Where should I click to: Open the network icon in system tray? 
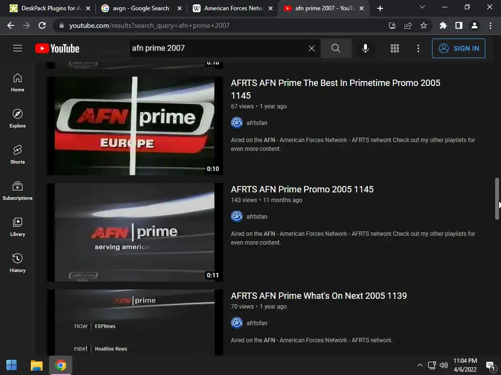point(432,365)
